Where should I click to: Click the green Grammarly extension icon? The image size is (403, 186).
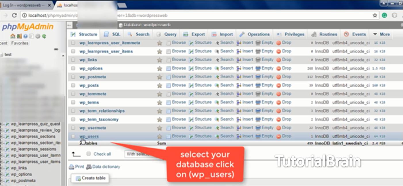pyautogui.click(x=384, y=15)
